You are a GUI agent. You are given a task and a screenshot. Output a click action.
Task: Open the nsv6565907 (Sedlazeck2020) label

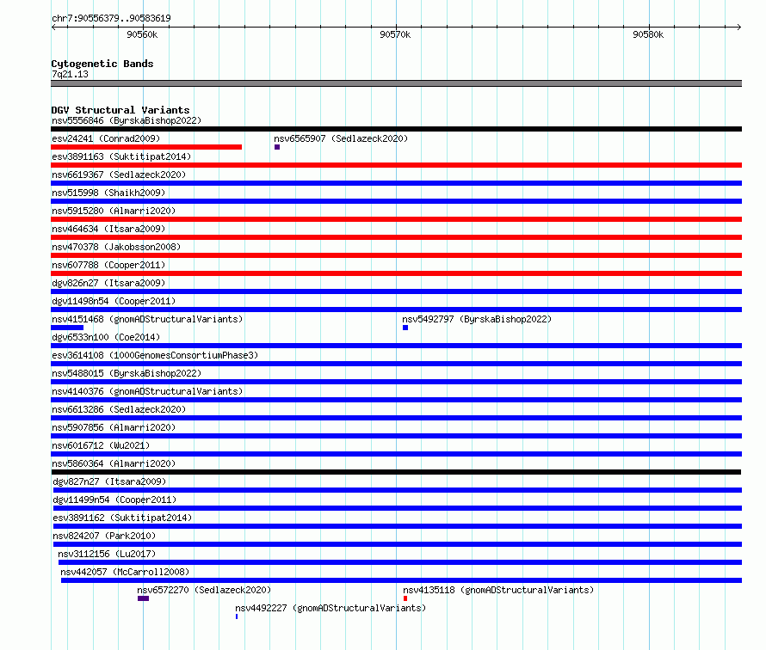point(341,138)
